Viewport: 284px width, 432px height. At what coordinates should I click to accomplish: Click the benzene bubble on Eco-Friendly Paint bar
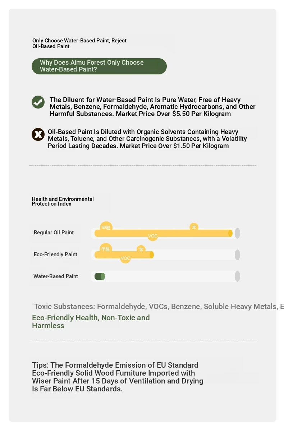[141, 249]
